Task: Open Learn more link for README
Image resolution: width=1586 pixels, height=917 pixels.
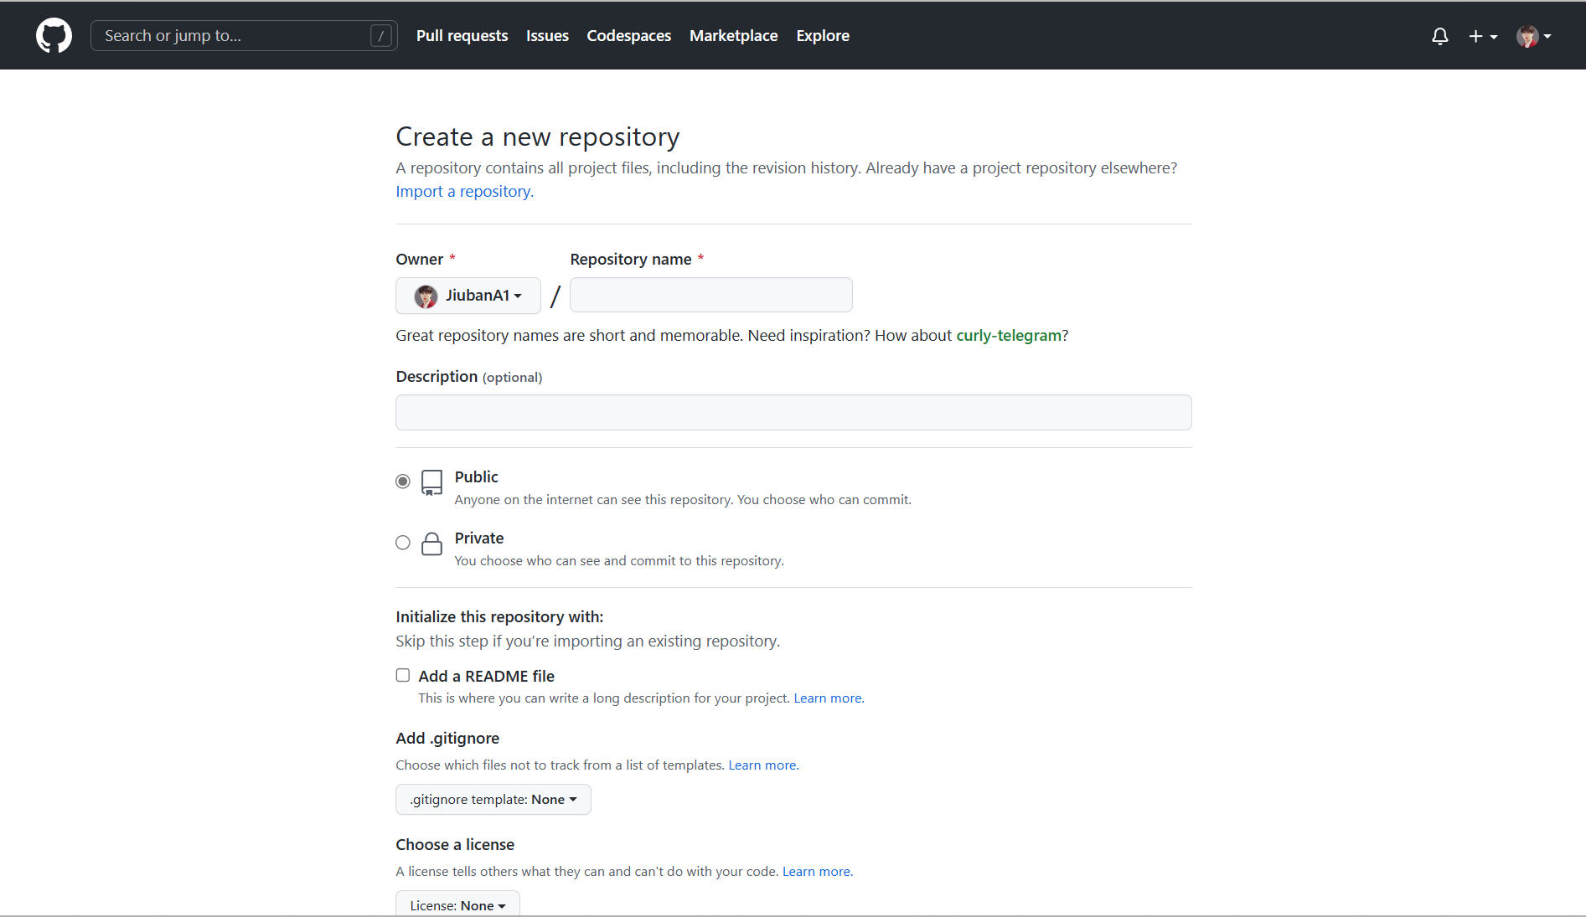Action: (x=829, y=698)
